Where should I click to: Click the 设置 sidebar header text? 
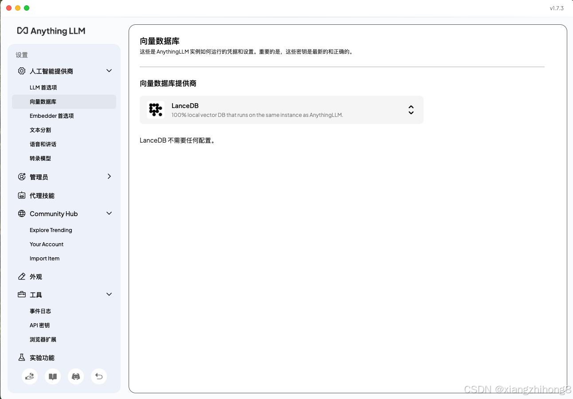[x=22, y=55]
